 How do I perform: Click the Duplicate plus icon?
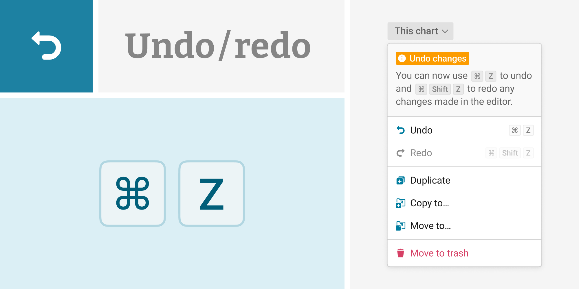click(401, 181)
